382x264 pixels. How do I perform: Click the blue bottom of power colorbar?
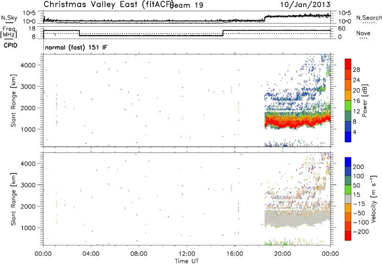pos(348,137)
